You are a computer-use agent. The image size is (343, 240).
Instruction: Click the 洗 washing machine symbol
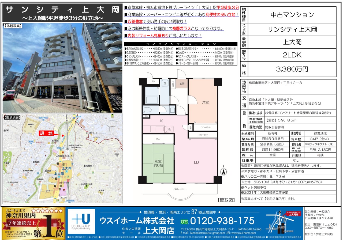[165, 83]
